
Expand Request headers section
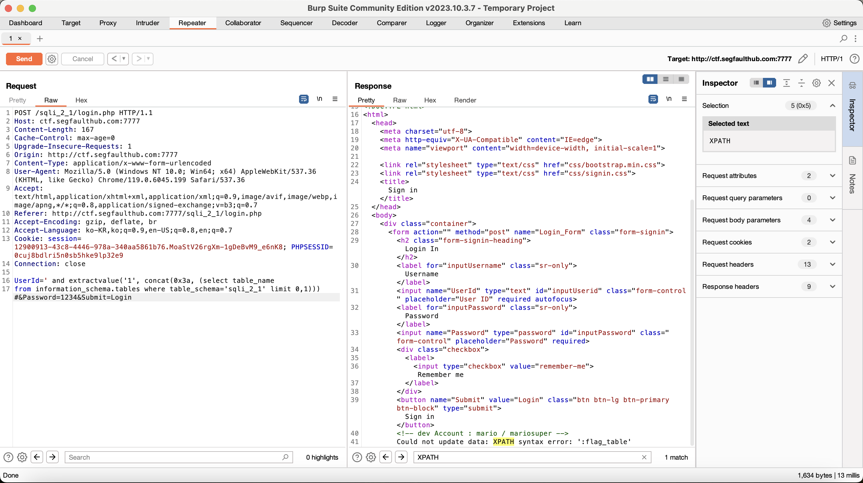pos(832,264)
